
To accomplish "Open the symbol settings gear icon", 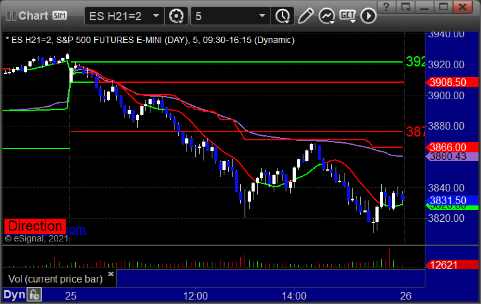I will click(176, 16).
